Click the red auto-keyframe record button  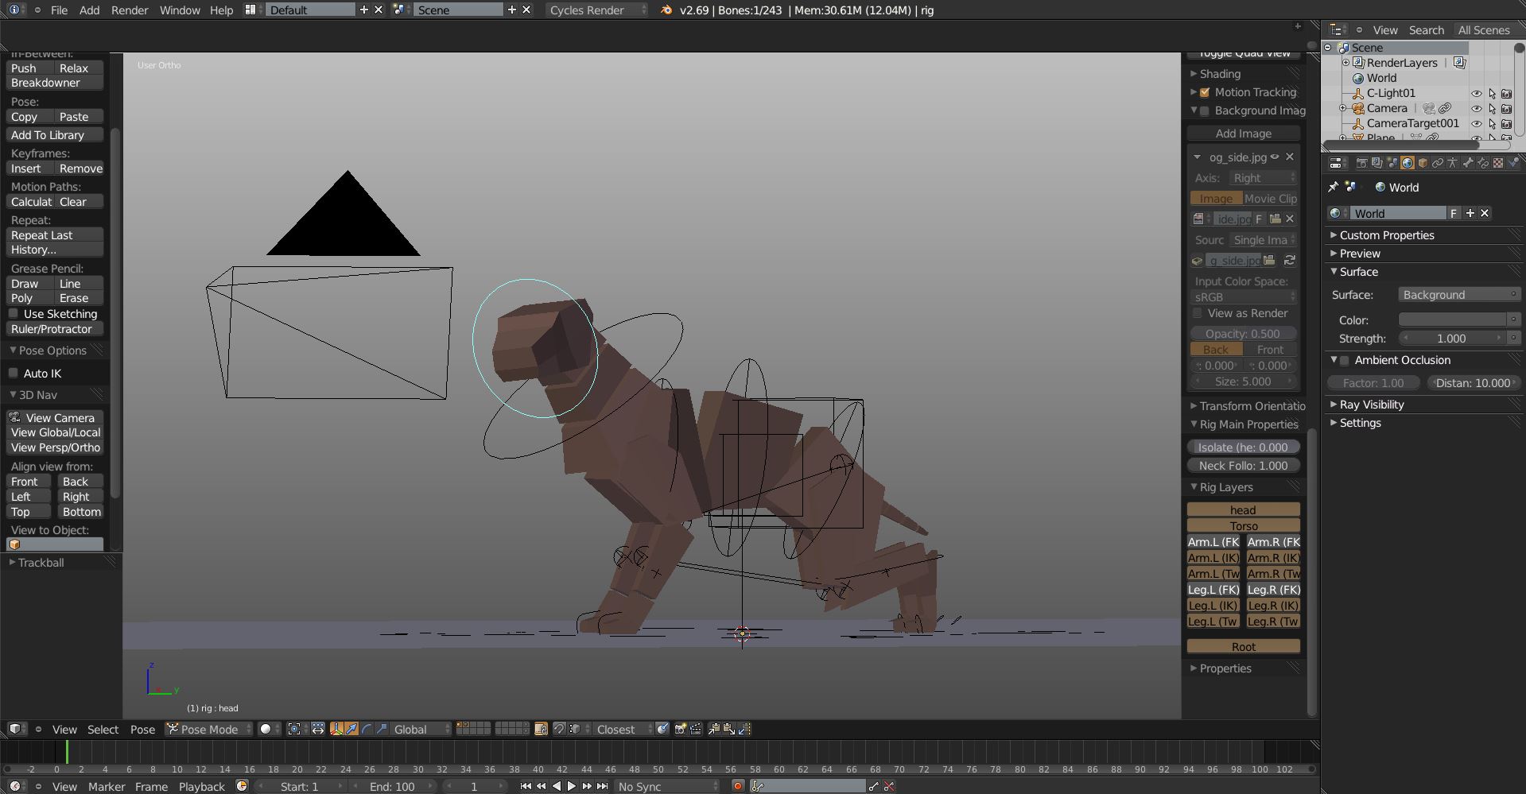(737, 786)
